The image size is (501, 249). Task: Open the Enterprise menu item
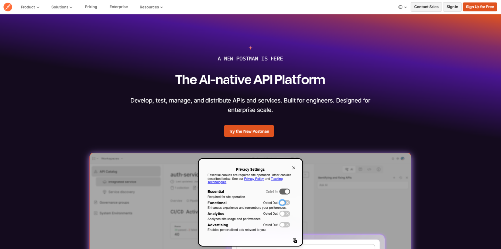click(x=118, y=7)
